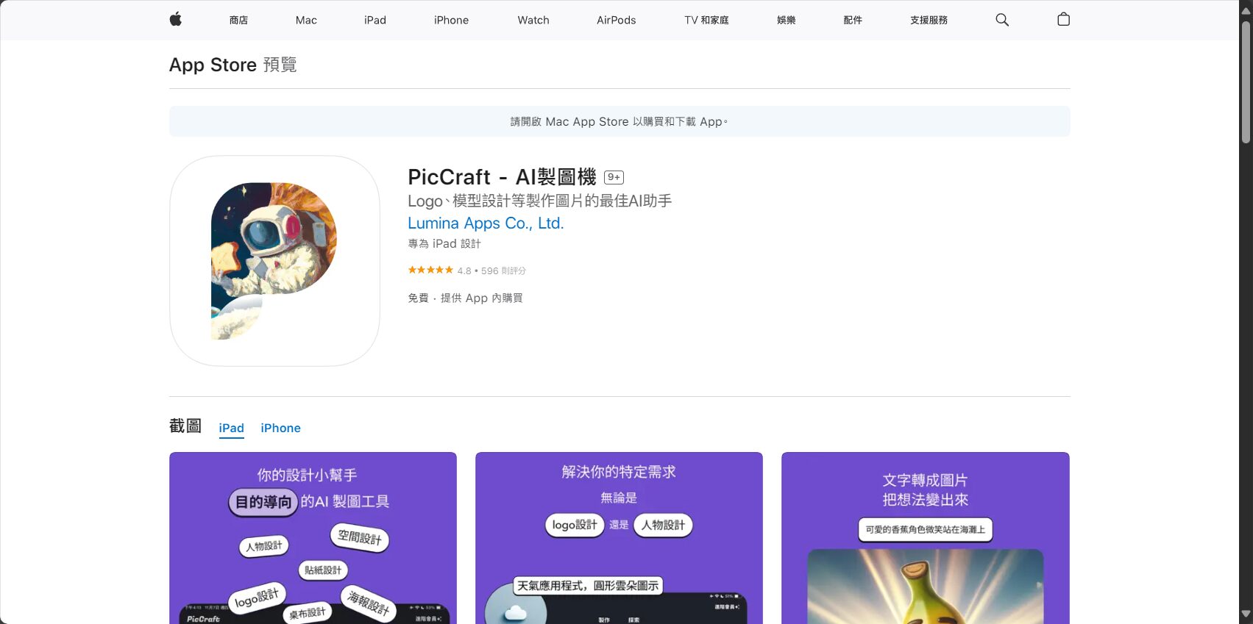Open the 解決你的特定需求 screenshot

(619, 538)
